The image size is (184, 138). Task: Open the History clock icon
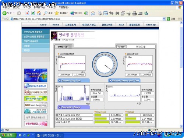click(86, 13)
